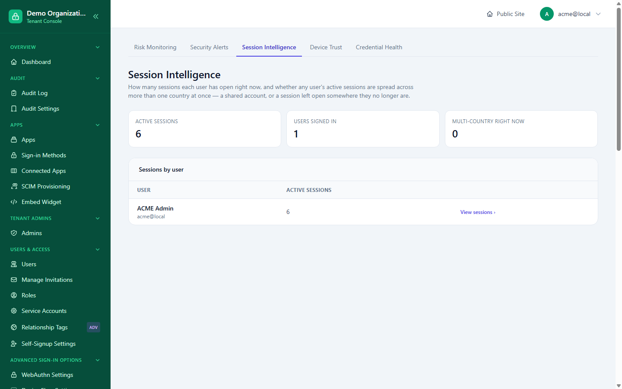The height and width of the screenshot is (389, 622).
Task: Click the Service Accounts gear icon
Action: click(14, 311)
